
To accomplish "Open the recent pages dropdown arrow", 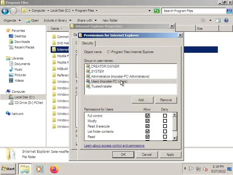I will click(x=19, y=11).
